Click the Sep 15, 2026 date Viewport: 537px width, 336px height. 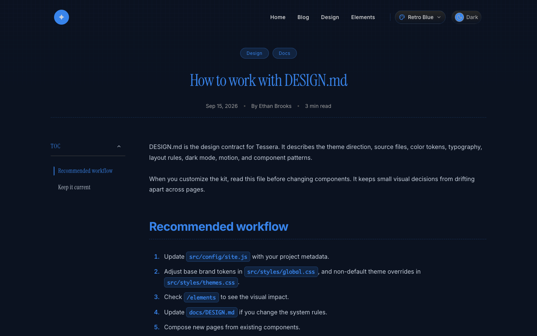tap(222, 106)
